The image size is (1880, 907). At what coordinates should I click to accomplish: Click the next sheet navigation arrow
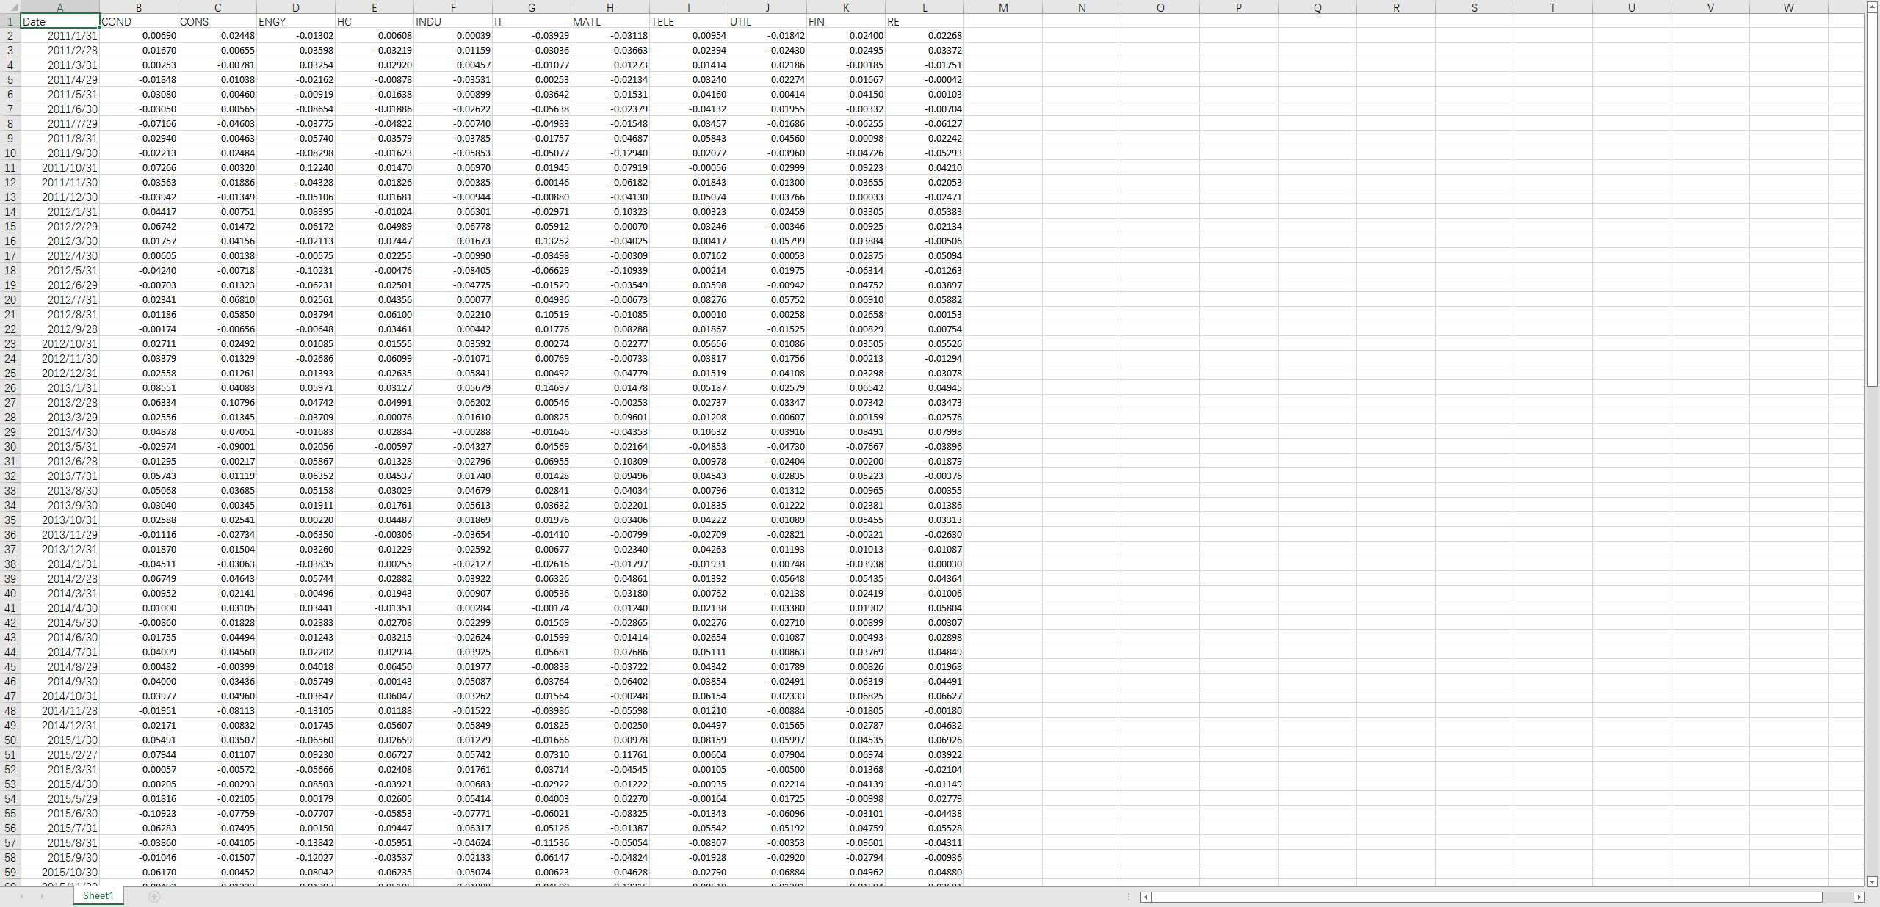42,897
